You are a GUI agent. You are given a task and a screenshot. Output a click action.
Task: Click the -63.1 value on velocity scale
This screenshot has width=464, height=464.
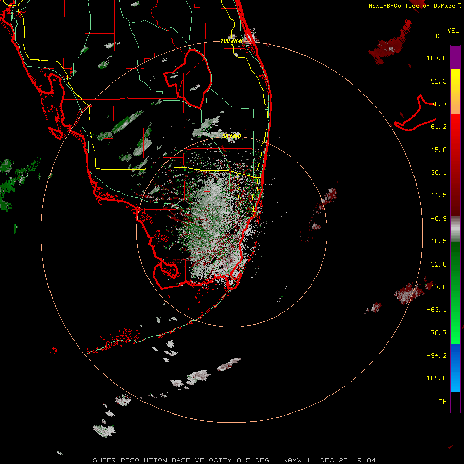(437, 310)
